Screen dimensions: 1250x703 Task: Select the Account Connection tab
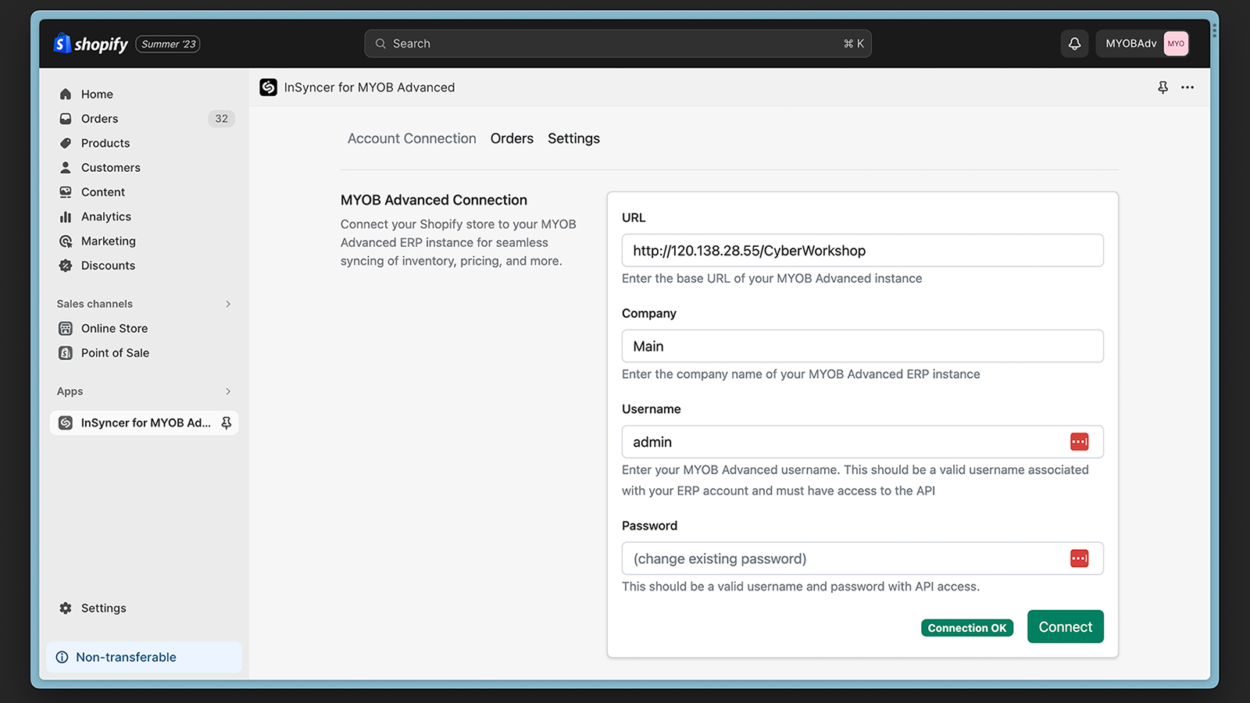[412, 138]
